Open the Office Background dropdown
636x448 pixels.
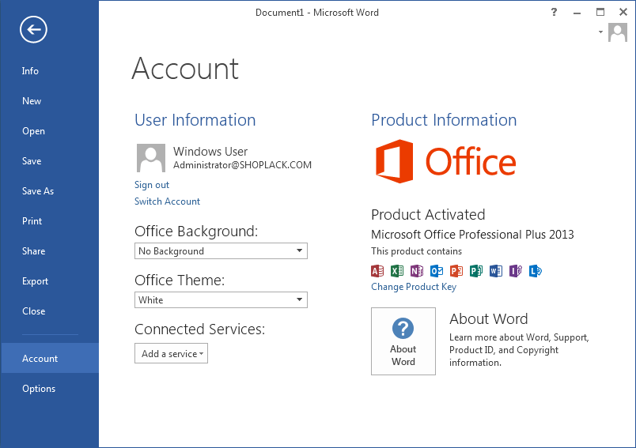[x=221, y=251]
